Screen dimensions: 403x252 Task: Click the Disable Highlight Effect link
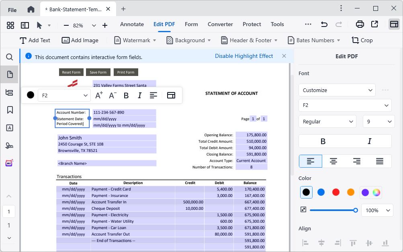pyautogui.click(x=244, y=56)
